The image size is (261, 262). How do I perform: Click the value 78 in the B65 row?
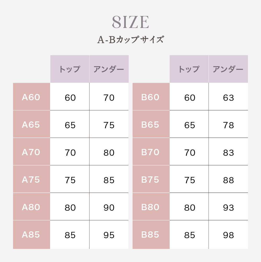[228, 125]
